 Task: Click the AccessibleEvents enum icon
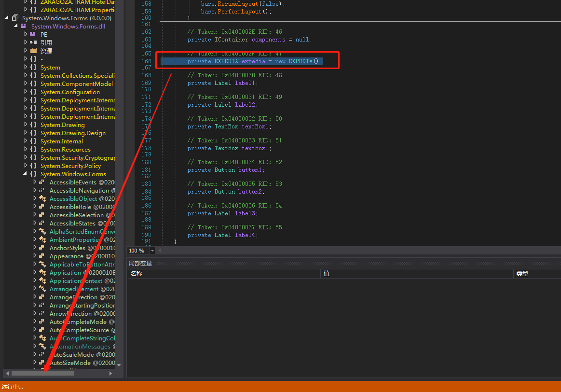[x=42, y=182]
